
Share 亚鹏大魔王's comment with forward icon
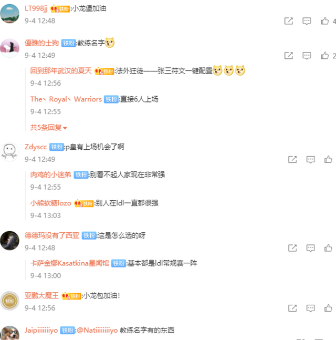pos(292,308)
